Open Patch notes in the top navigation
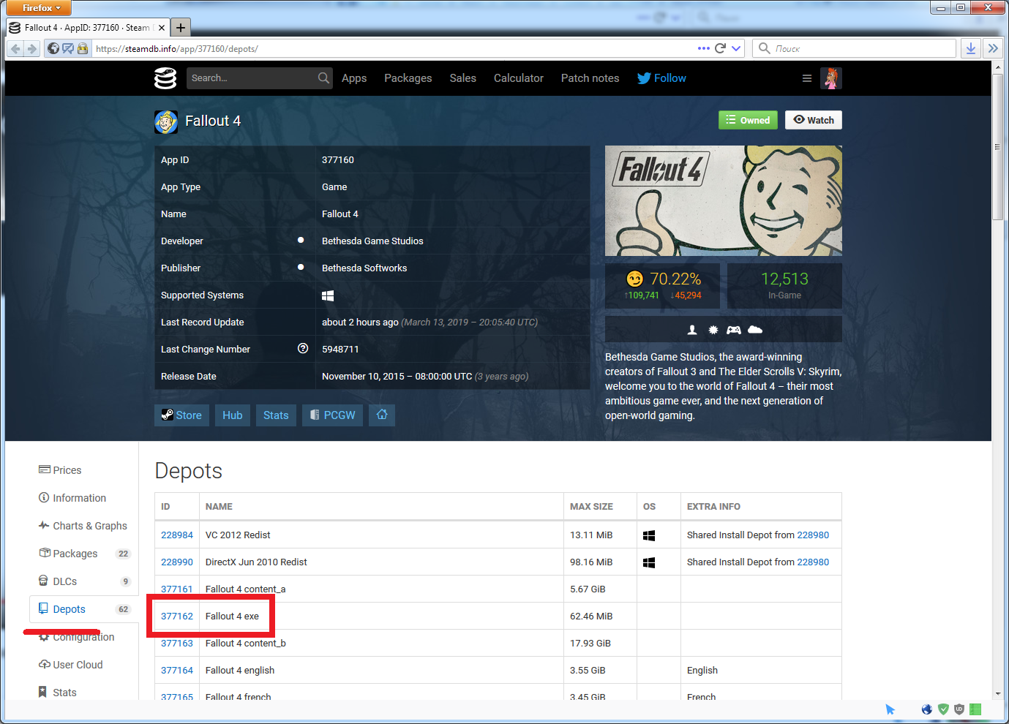Image resolution: width=1009 pixels, height=724 pixels. [590, 78]
